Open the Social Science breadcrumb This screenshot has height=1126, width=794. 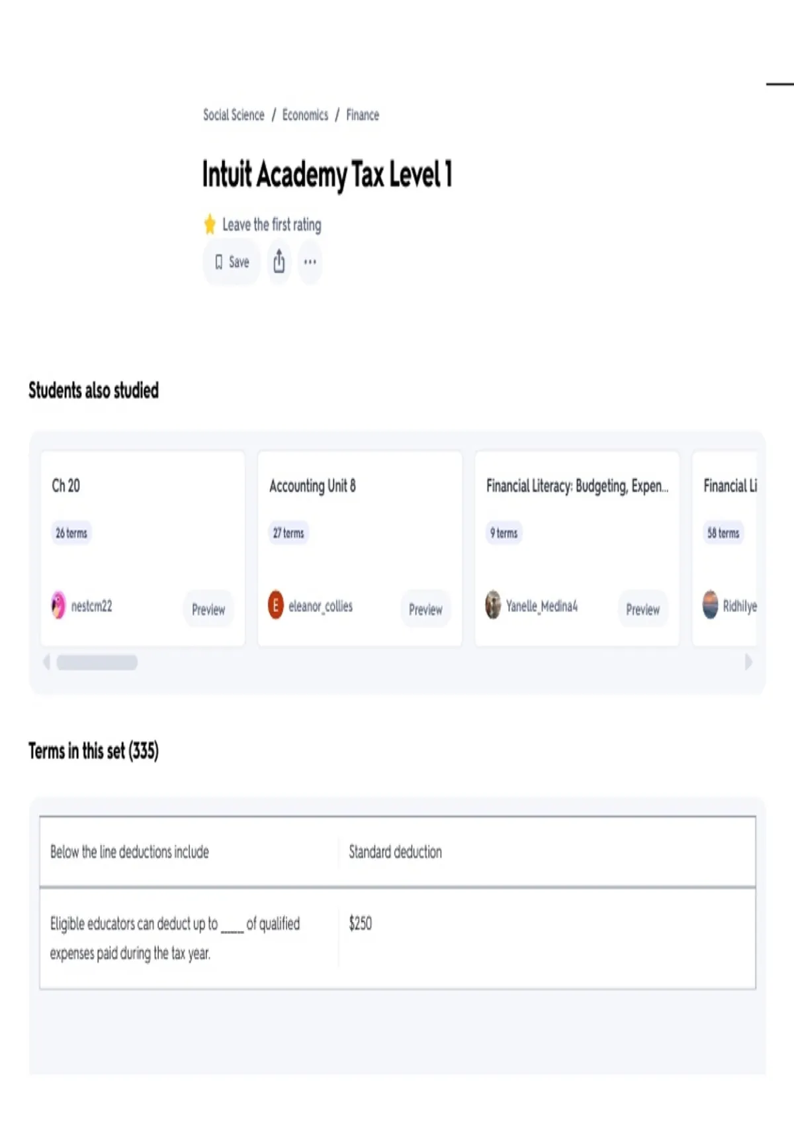coord(234,115)
